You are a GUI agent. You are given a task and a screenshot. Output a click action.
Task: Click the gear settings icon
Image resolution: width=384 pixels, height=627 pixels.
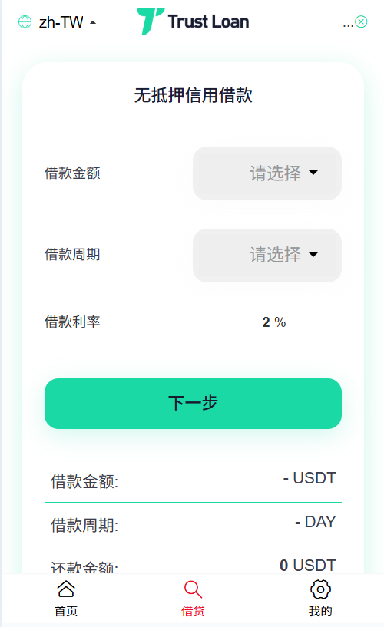pos(320,589)
